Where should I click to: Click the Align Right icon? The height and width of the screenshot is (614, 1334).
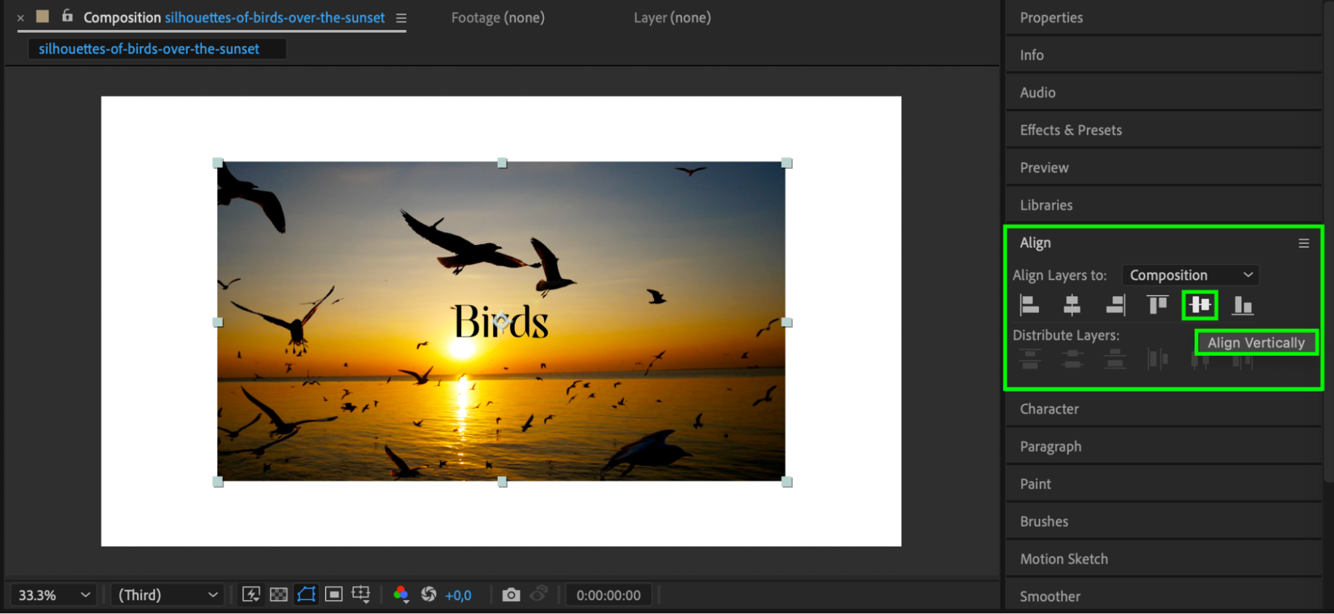coord(1115,305)
